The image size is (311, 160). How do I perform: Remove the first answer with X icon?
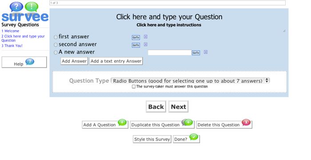[146, 37]
